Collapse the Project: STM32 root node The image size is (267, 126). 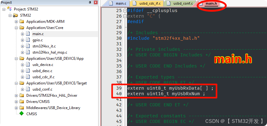[x=4, y=9]
